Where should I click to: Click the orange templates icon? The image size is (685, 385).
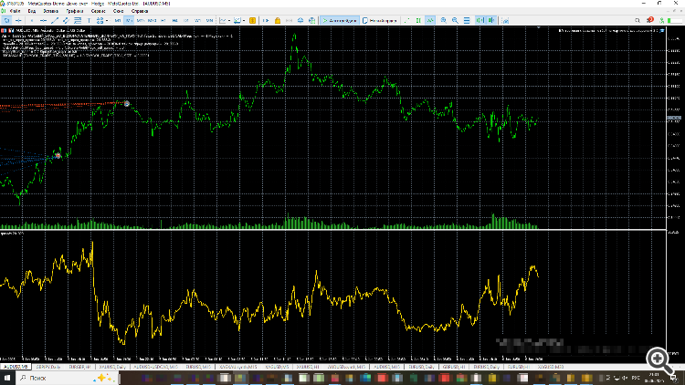(x=252, y=20)
